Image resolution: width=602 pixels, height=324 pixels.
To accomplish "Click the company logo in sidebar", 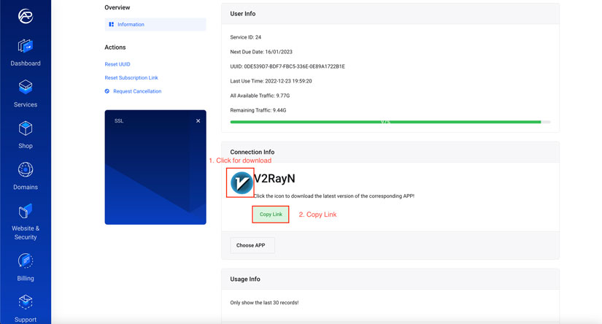I will tap(25, 15).
